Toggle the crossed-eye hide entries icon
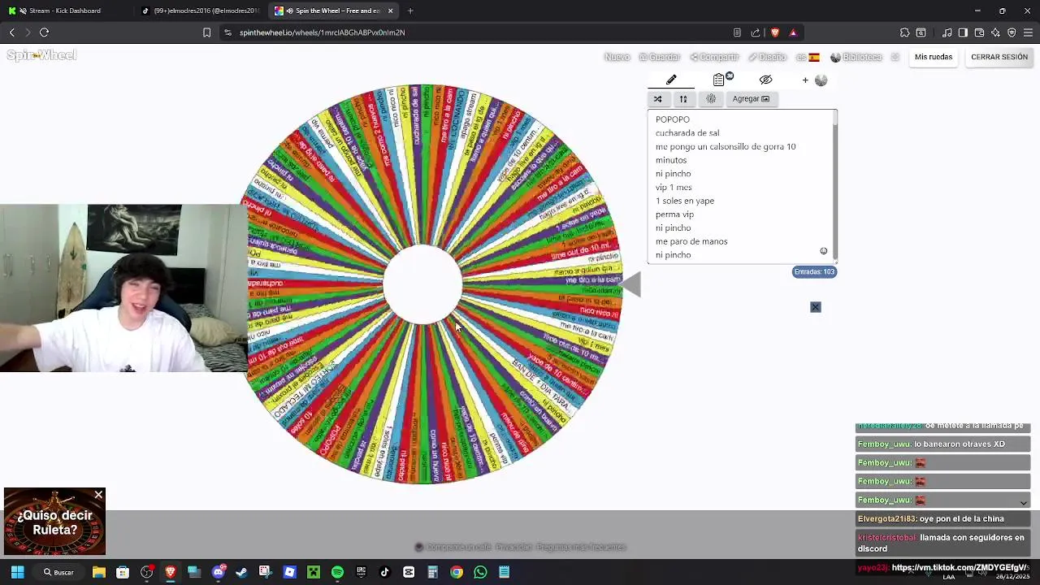The image size is (1040, 585). (765, 80)
